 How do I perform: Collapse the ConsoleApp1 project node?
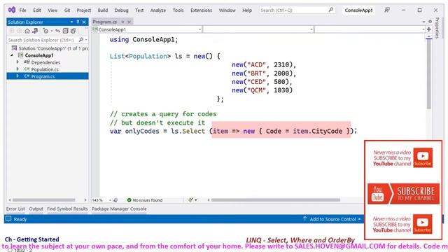coord(12,55)
